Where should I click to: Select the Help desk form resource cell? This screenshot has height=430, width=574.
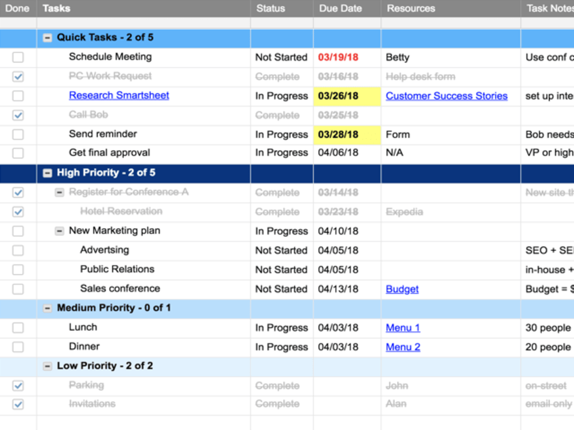click(x=451, y=77)
